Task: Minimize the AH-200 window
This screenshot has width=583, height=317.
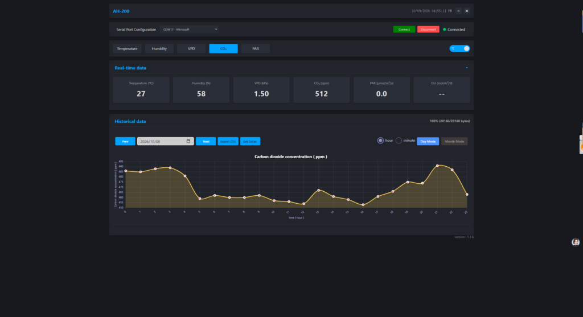Action: tap(458, 11)
